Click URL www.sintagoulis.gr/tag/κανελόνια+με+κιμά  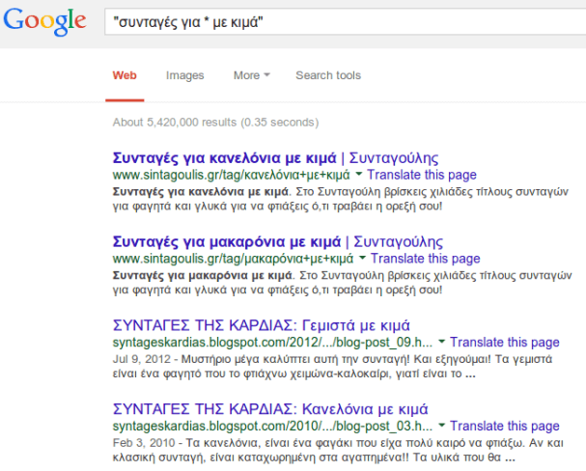click(x=232, y=175)
